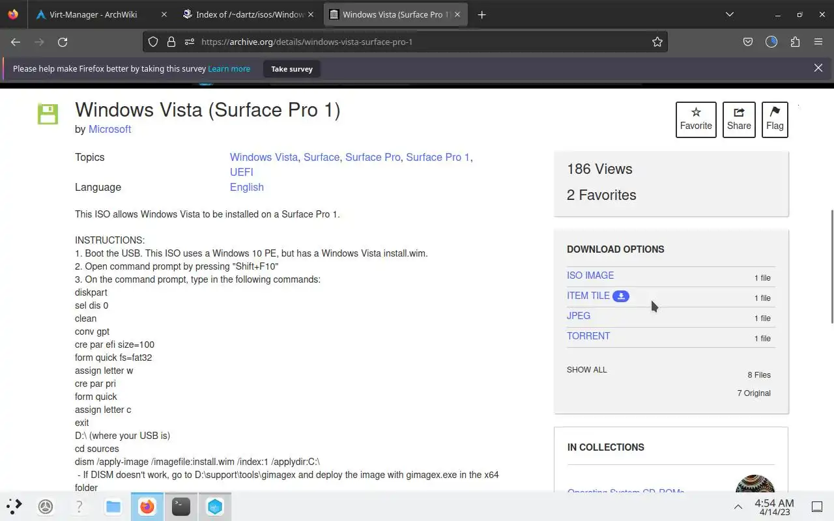Screen dimensions: 834x521
Task: Open the UEFI topic link
Action: (x=242, y=172)
